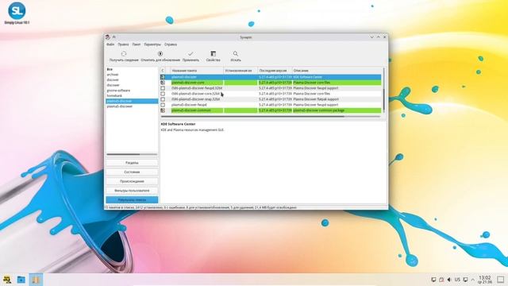Open the application menu launcher in the taskbar
This screenshot has height=286, width=508.
[7, 280]
